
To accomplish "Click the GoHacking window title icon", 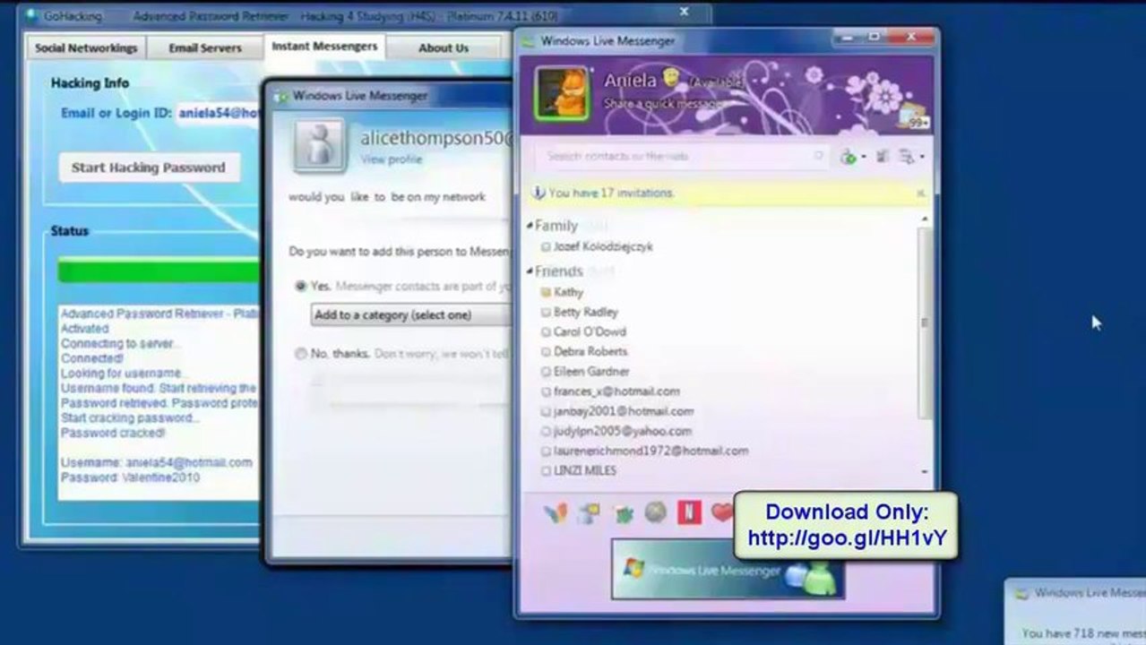I will pyautogui.click(x=31, y=16).
